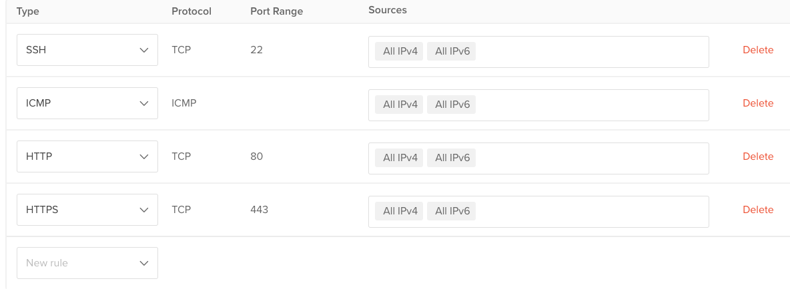790x289 pixels.
Task: Delete the SSH firewall rule
Action: pyautogui.click(x=758, y=50)
